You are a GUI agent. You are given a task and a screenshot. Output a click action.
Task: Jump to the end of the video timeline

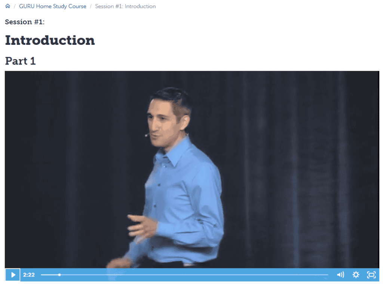coord(328,275)
